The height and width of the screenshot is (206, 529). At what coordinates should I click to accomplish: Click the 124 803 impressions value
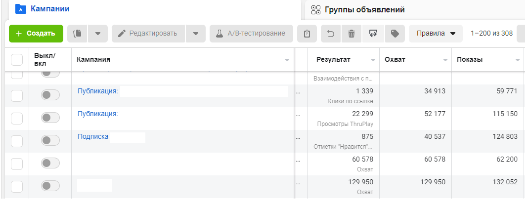(x=505, y=136)
